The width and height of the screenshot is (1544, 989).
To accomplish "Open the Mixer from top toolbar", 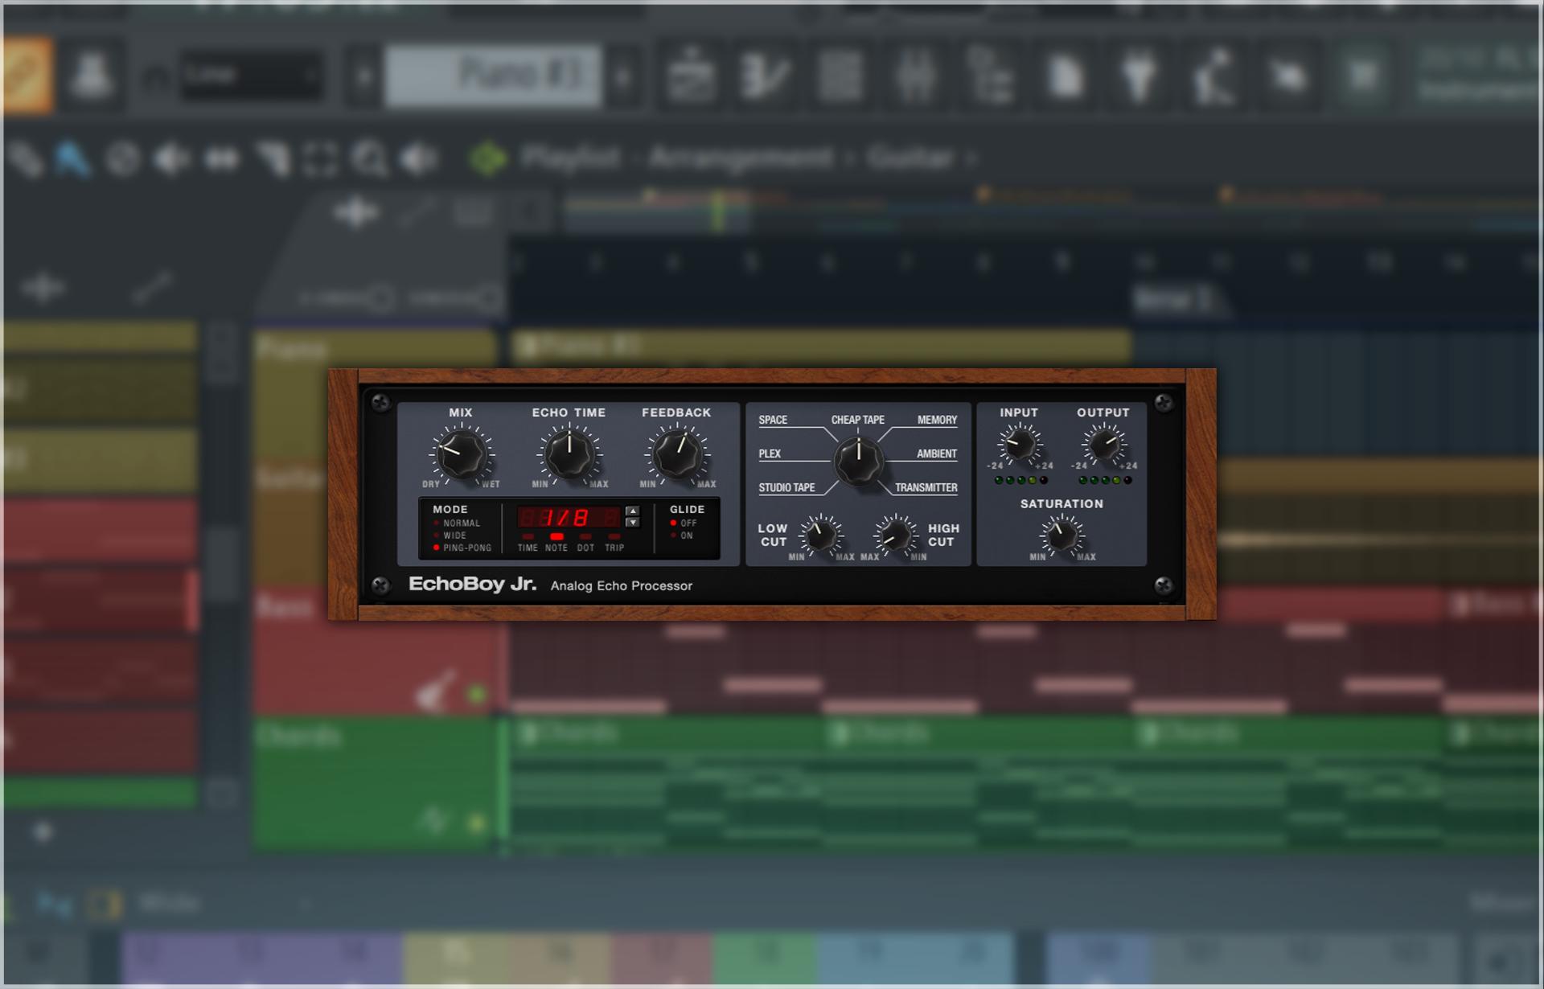I will [916, 76].
